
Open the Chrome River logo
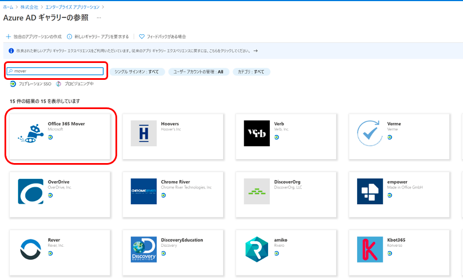click(x=144, y=191)
